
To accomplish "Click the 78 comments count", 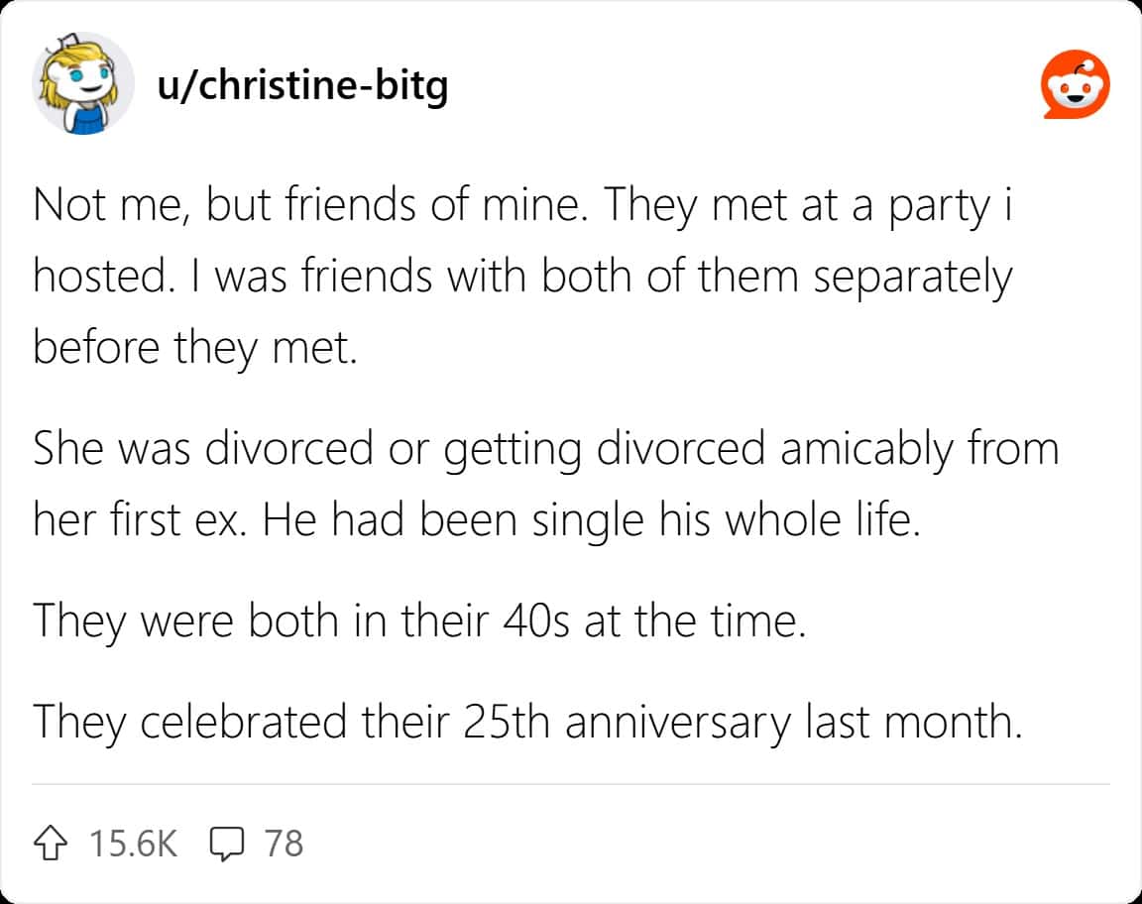I will click(285, 844).
